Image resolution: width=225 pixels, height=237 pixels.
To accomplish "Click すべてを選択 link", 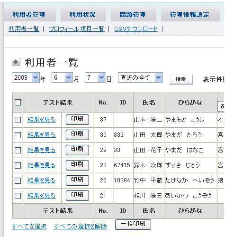I will pyautogui.click(x=29, y=227).
